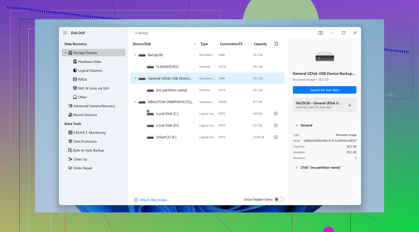Image resolution: width=419 pixels, height=232 pixels.
Task: Click the drive icon of Bacup.dd
Action: coord(142,55)
